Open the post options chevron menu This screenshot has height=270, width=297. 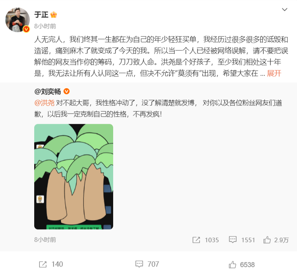click(x=285, y=9)
